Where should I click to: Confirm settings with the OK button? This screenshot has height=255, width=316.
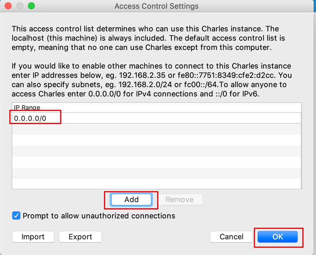pyautogui.click(x=277, y=237)
